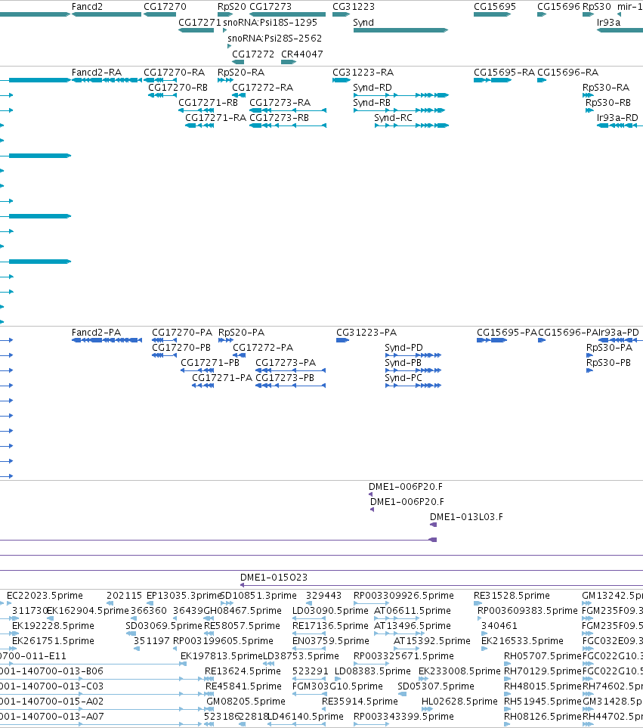Select transcript CG17273-RA
The height and width of the screenshot is (728, 643).
(280, 103)
